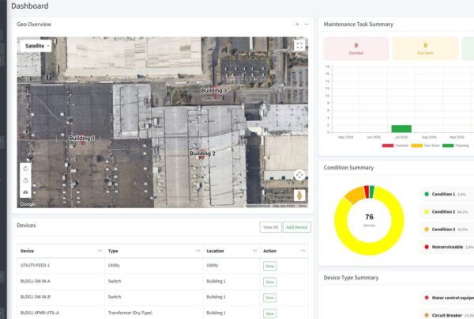The image size is (474, 319).
Task: Click View All devices button
Action: 270,227
